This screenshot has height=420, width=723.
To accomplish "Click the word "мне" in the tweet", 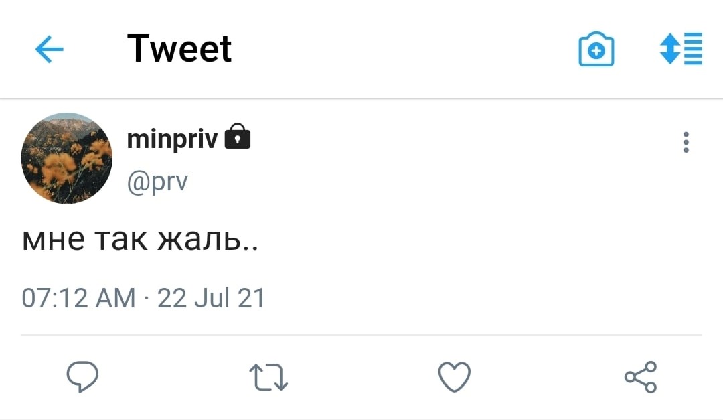I will 54,240.
